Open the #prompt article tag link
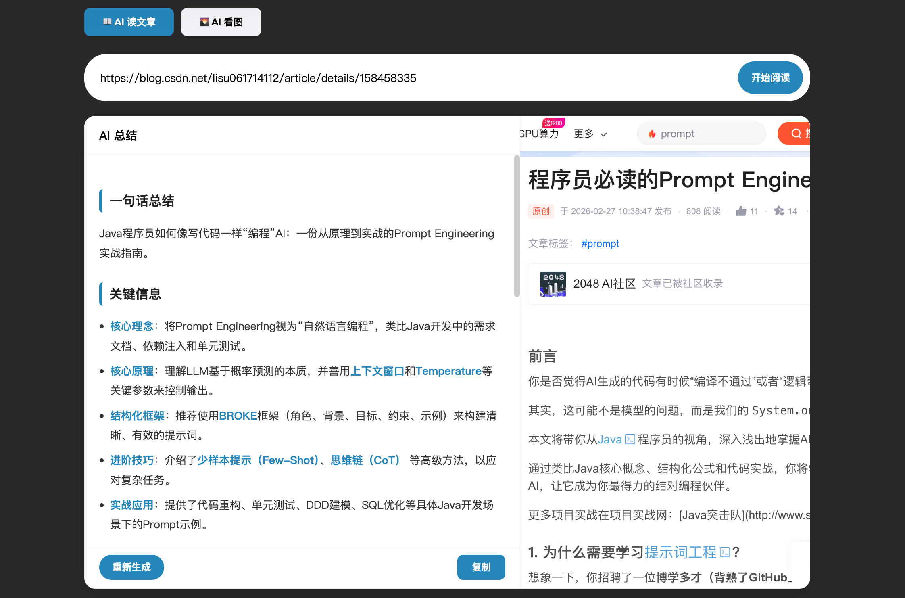This screenshot has width=905, height=598. (x=600, y=243)
